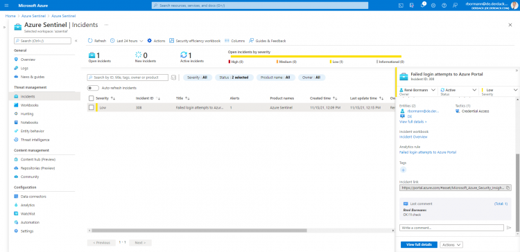Click the incidents search by ID field
The image size is (520, 252).
click(128, 78)
